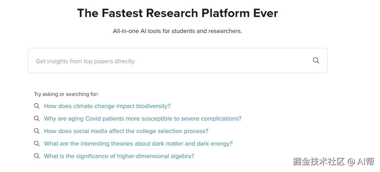
Task: Open the dark matter and dark energy question
Action: point(138,144)
